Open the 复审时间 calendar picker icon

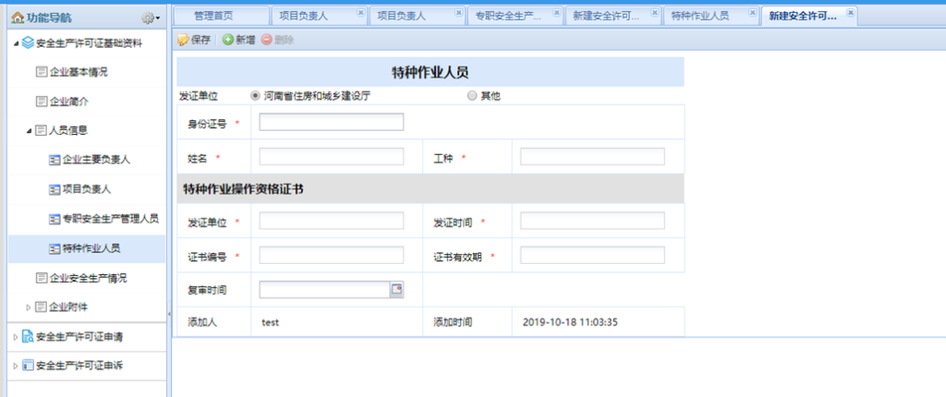397,290
